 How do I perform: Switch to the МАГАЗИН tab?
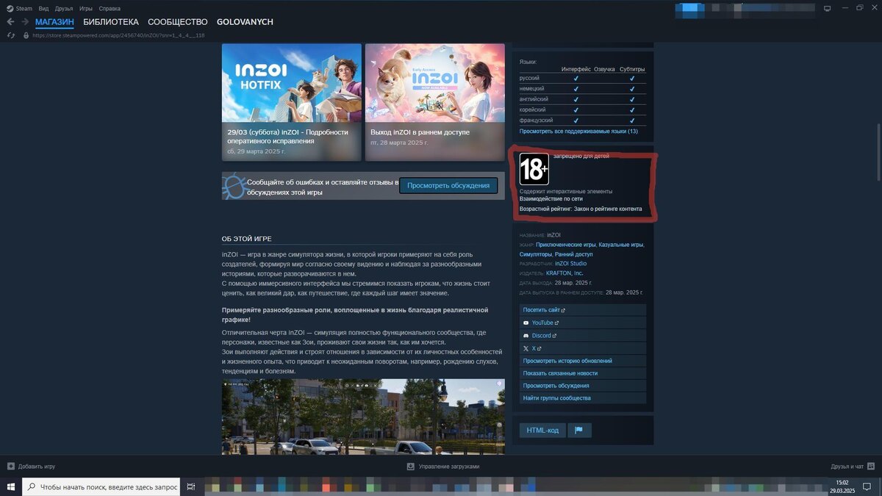tap(54, 22)
